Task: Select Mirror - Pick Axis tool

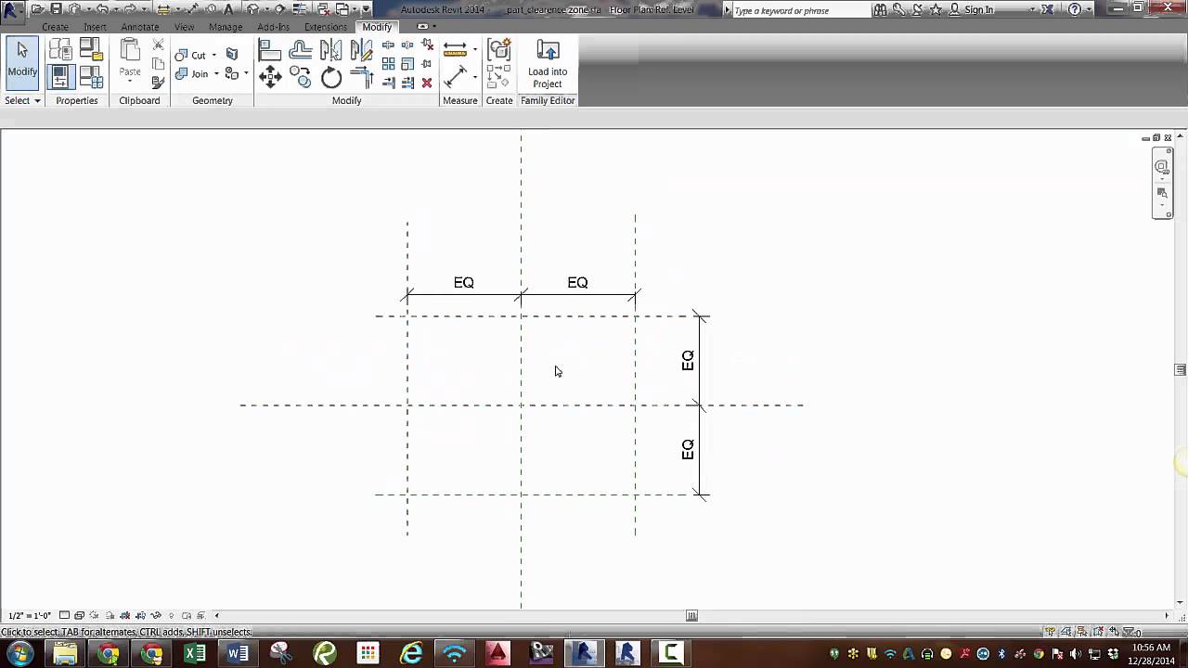Action: 331,50
